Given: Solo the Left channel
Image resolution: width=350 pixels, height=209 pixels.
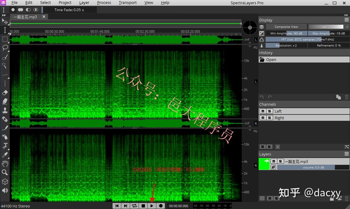Looking at the screenshot, I should pos(270,111).
